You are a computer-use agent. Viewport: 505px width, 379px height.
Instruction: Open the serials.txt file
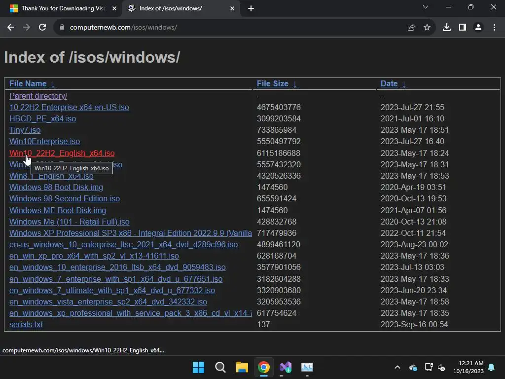point(26,325)
